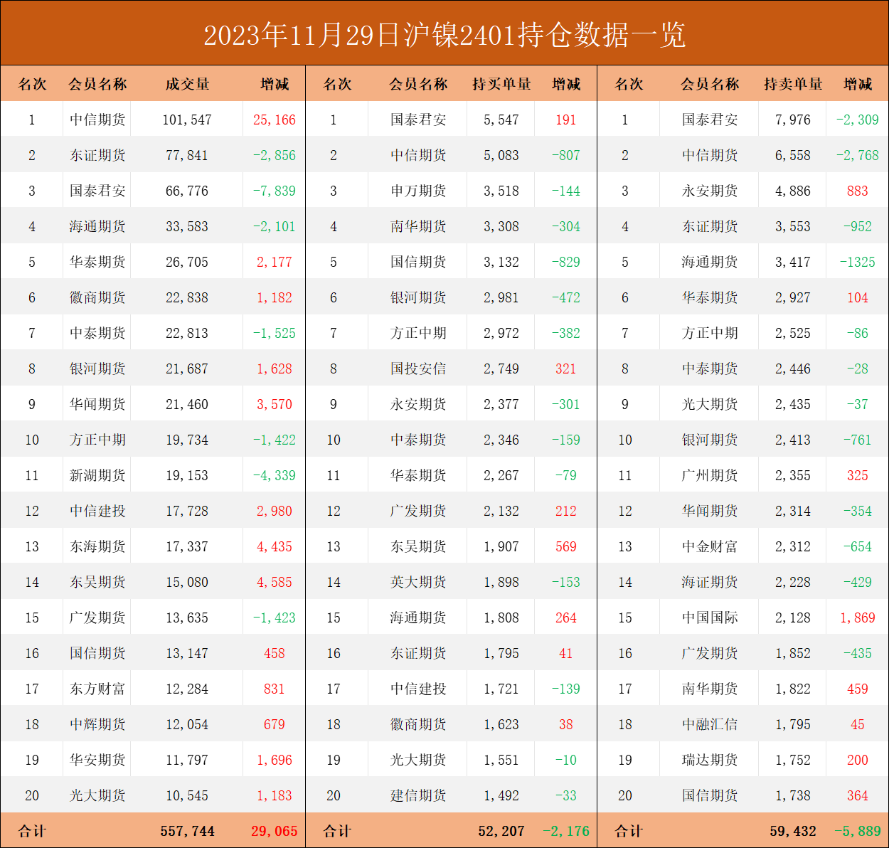Click the 国投安信 member name
This screenshot has height=848, width=889.
[x=418, y=369]
